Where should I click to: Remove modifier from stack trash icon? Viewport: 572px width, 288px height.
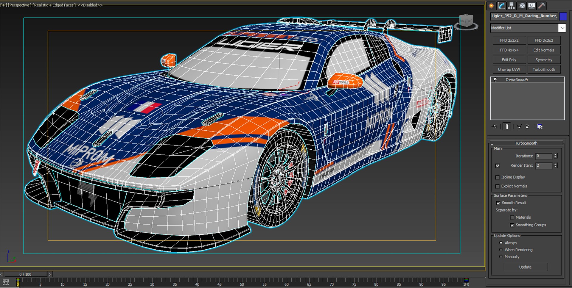pos(527,126)
